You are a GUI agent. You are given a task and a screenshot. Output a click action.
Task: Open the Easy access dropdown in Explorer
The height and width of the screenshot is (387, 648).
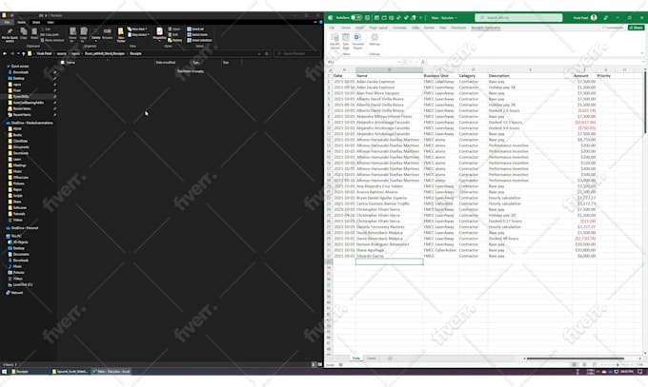[139, 34]
